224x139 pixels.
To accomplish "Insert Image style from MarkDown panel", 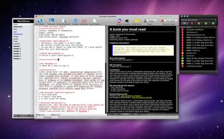I will pyautogui.click(x=16, y=36).
